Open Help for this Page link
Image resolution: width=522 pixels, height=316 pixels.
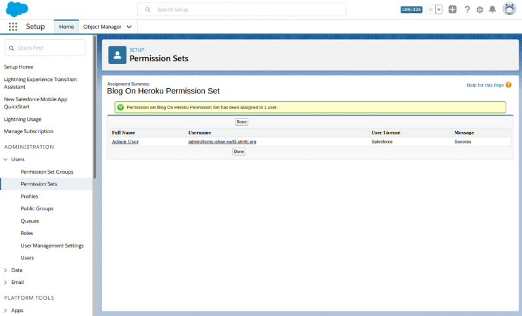point(485,86)
